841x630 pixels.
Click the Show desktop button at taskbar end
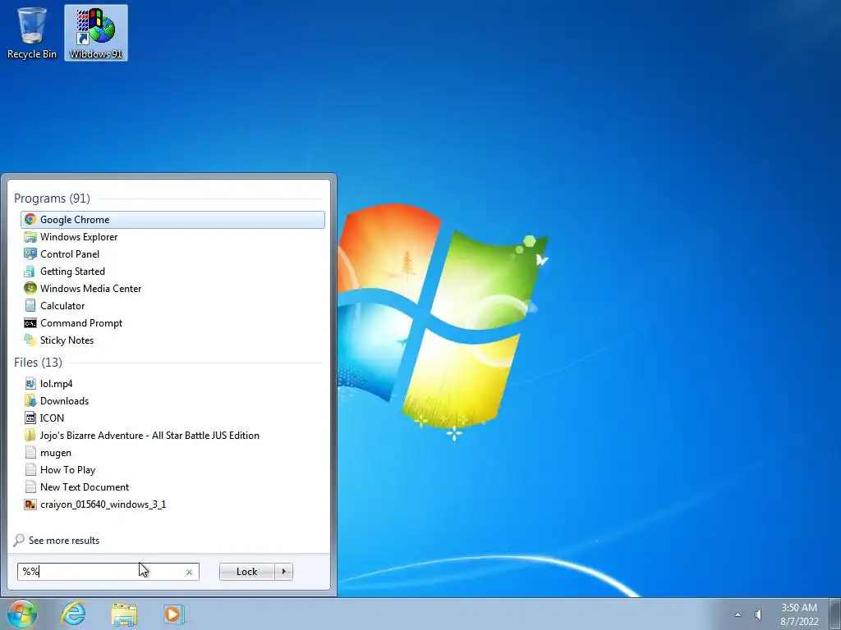[x=835, y=614]
